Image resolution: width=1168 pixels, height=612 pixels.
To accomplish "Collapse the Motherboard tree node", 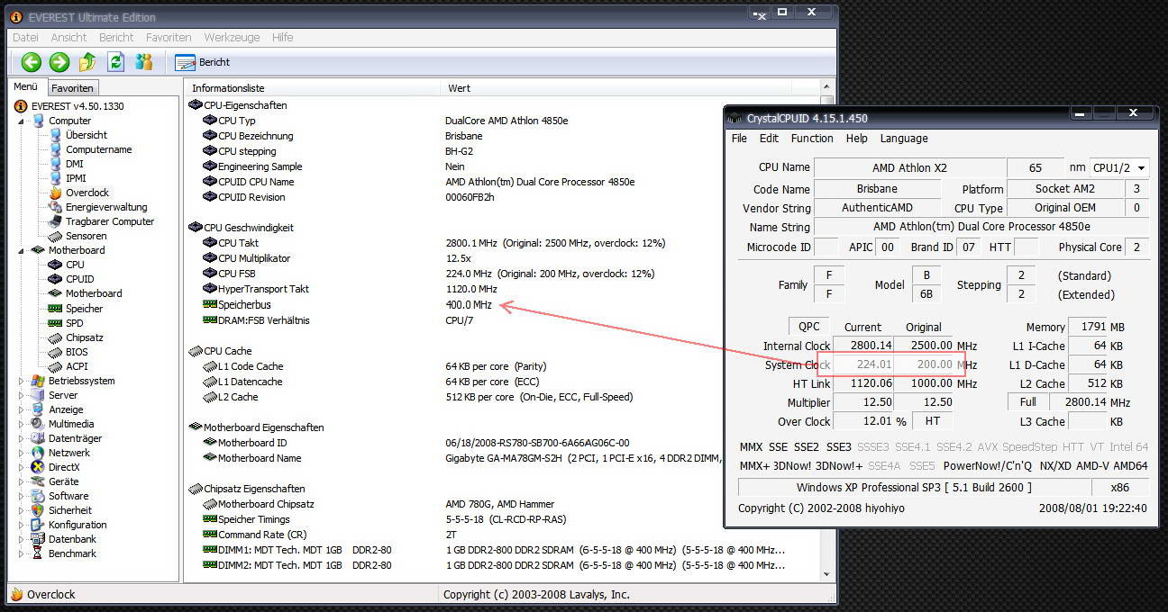I will (x=23, y=250).
